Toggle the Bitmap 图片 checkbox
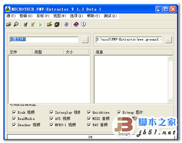Image resolution: width=182 pixels, height=143 pixels. (x=119, y=112)
